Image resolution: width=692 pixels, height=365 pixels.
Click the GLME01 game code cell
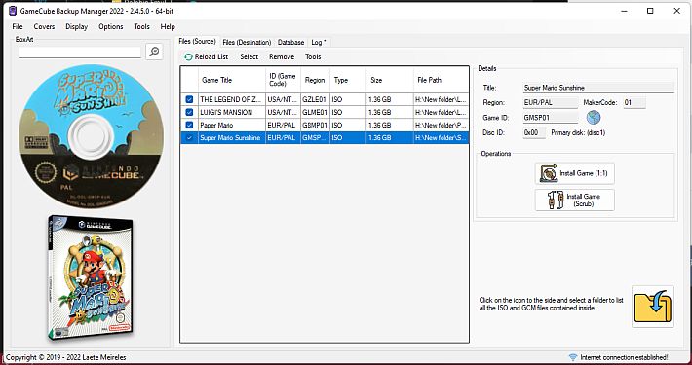(x=315, y=112)
